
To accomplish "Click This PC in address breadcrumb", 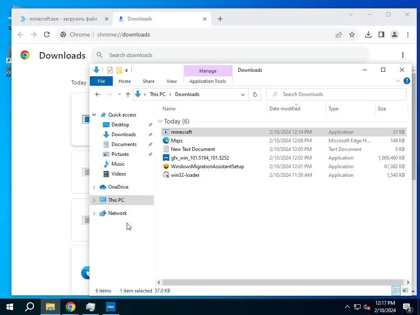I will pyautogui.click(x=157, y=94).
